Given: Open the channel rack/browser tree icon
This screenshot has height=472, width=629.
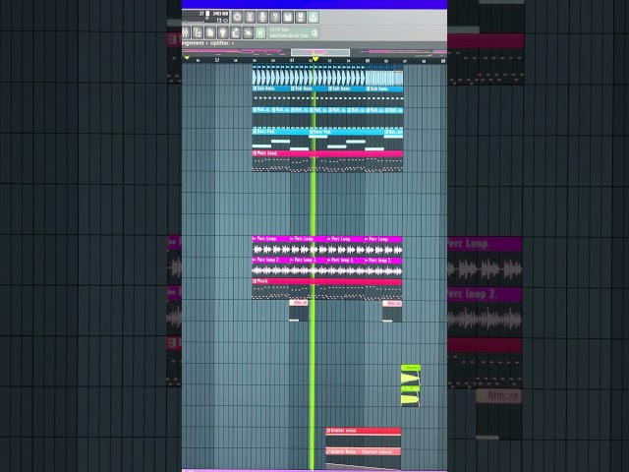Looking at the screenshot, I should [x=198, y=32].
